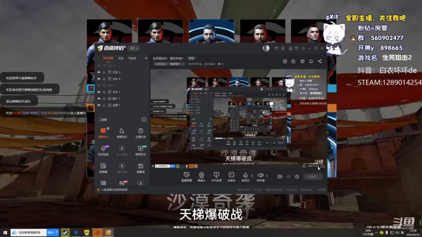Open the mode pill button beside the logo
The height and width of the screenshot is (237, 422).
134,48
